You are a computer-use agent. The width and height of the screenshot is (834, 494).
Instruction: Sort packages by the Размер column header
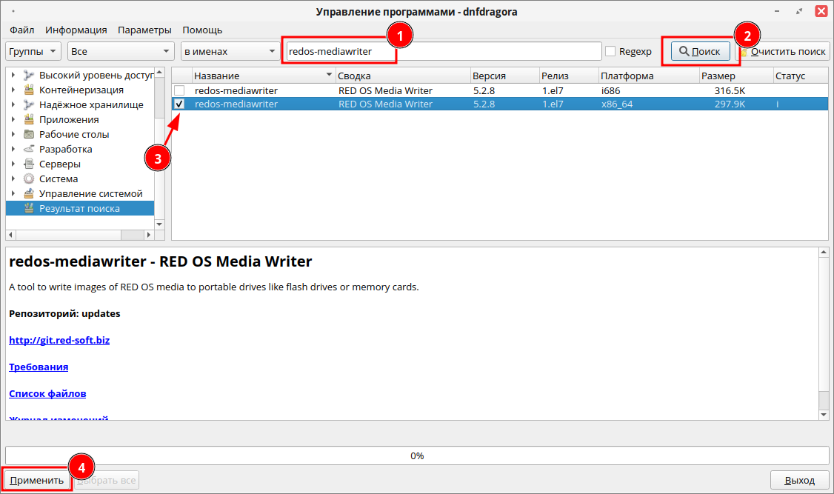[x=736, y=76]
